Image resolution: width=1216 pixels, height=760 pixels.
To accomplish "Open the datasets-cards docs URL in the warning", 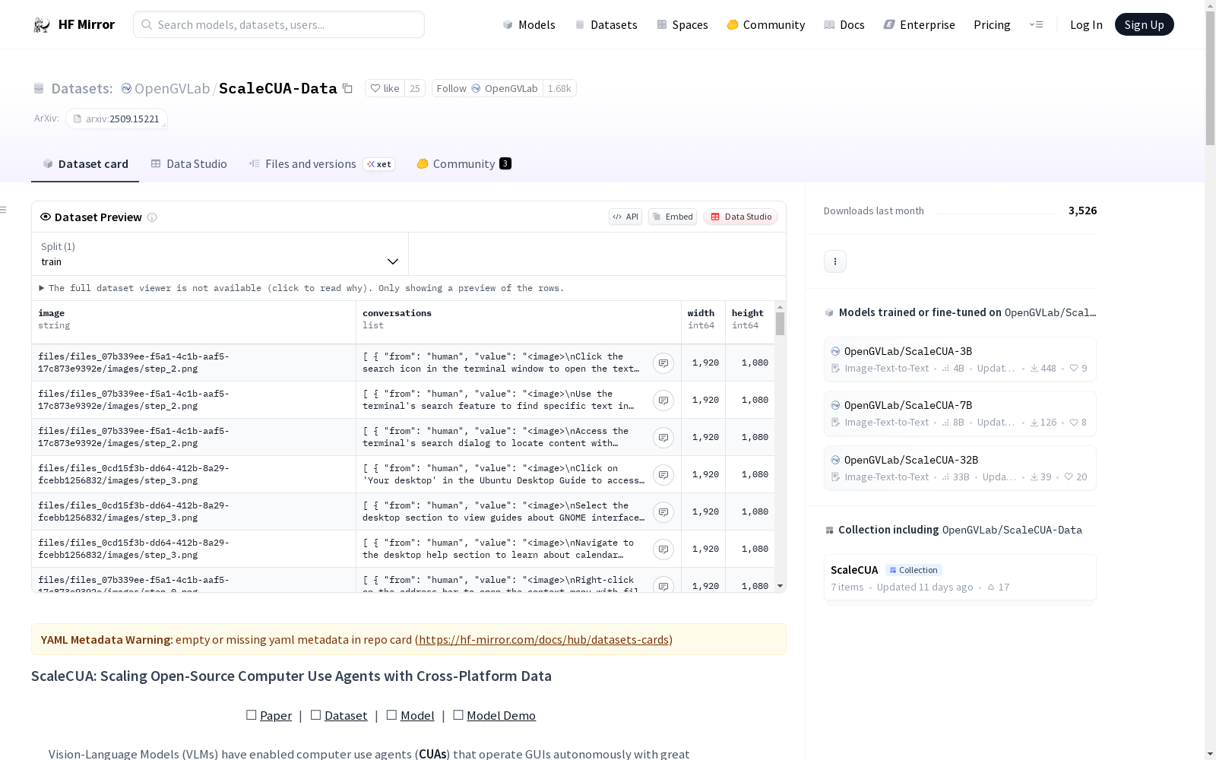I will point(543,640).
